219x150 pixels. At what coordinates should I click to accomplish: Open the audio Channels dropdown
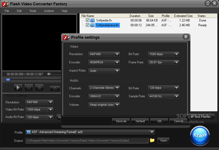tap(117, 88)
